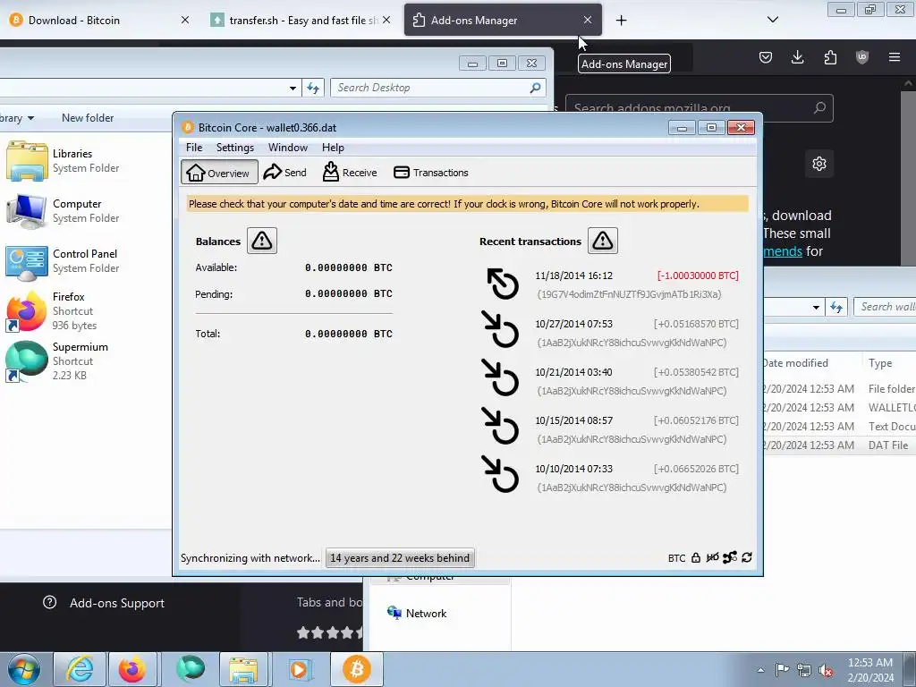Click the Action Center flag icon
The height and width of the screenshot is (687, 916).
click(782, 669)
